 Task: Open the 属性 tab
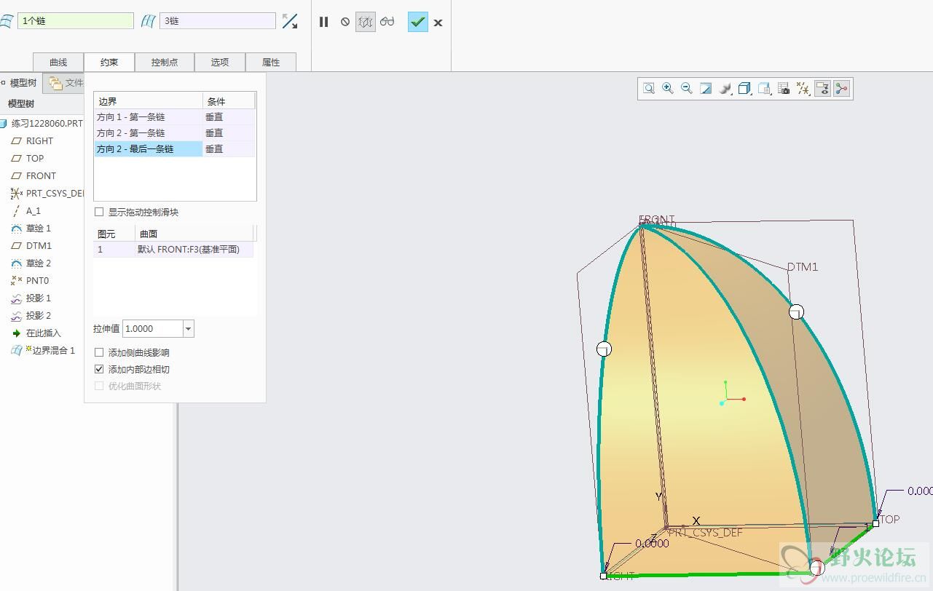pos(271,62)
